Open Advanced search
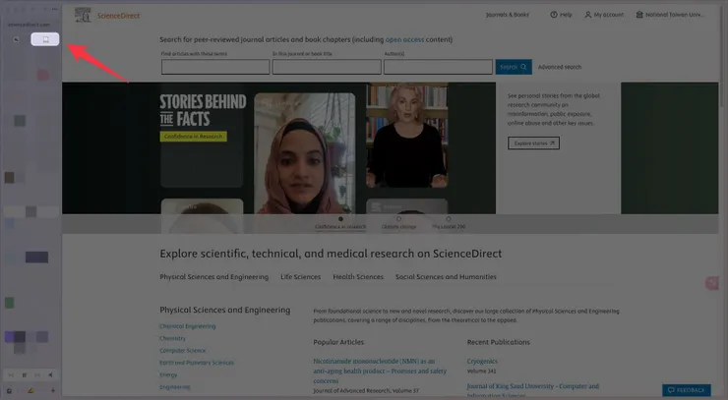728x400 pixels. point(560,67)
